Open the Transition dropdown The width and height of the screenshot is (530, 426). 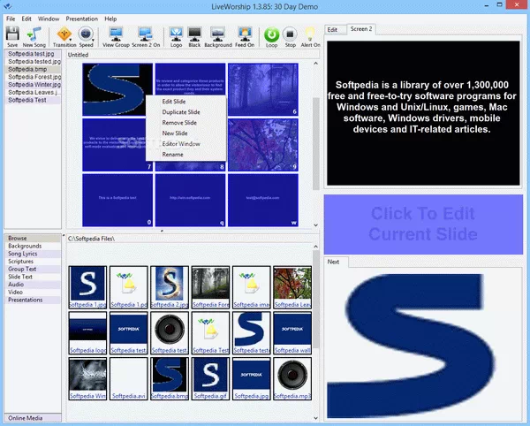coord(64,34)
